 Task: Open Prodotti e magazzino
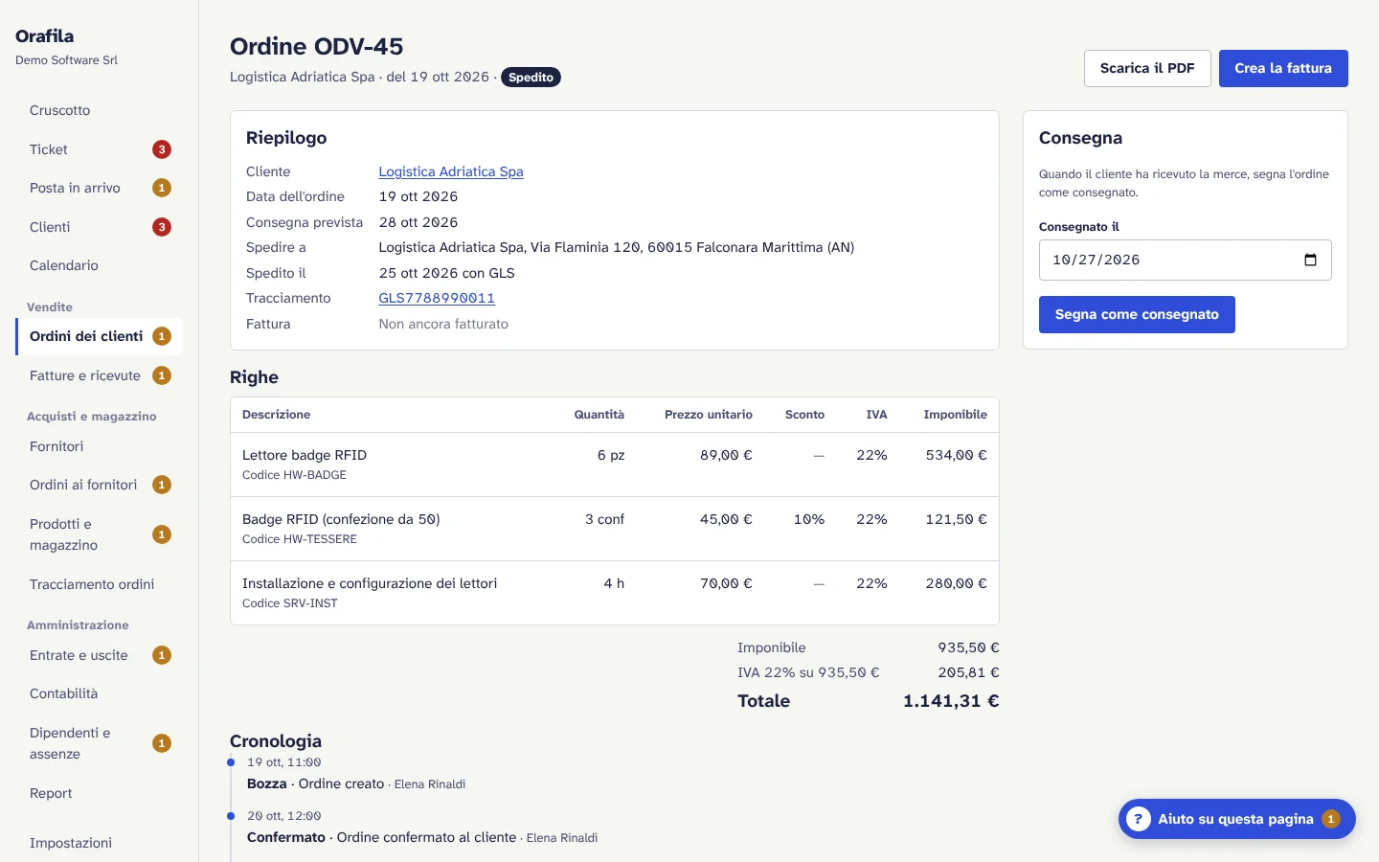pyautogui.click(x=100, y=534)
